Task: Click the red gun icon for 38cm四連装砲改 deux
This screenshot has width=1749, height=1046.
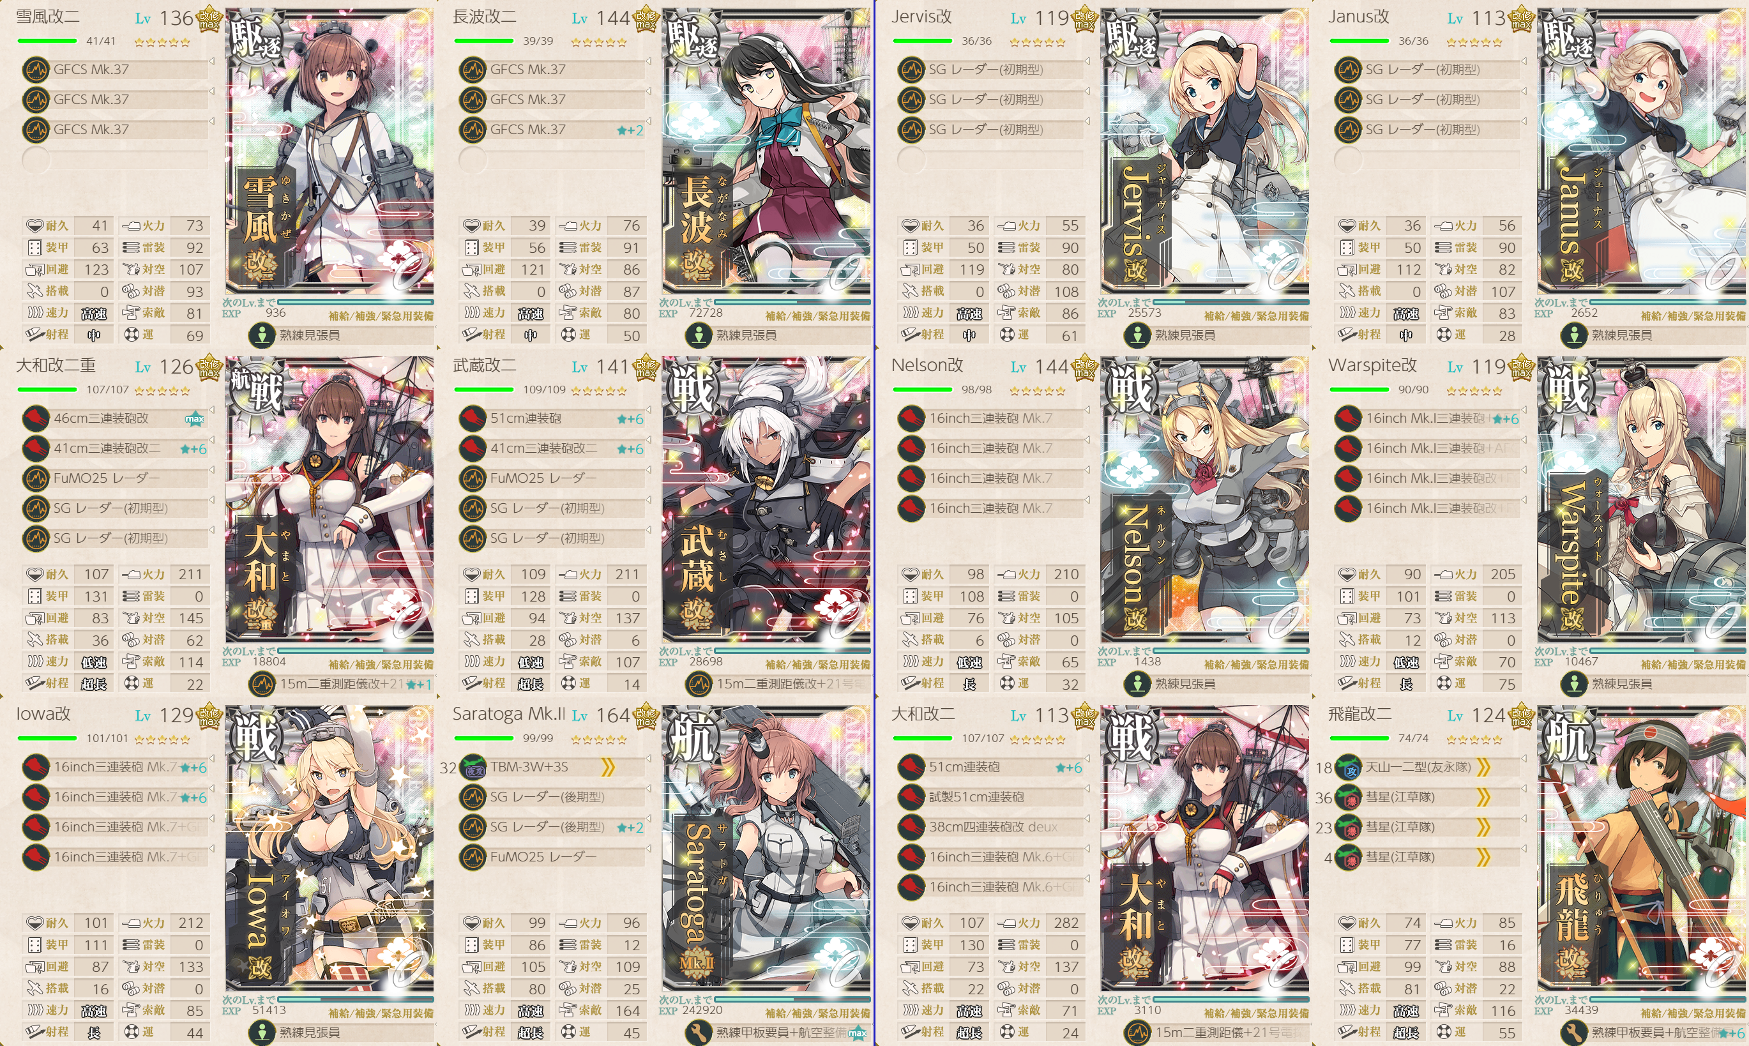Action: [911, 828]
